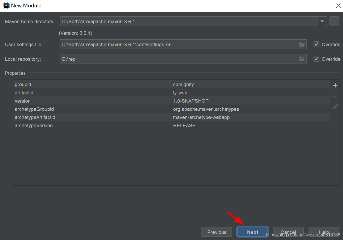Click the add property plus icon
This screenshot has height=240, width=343.
tap(335, 86)
